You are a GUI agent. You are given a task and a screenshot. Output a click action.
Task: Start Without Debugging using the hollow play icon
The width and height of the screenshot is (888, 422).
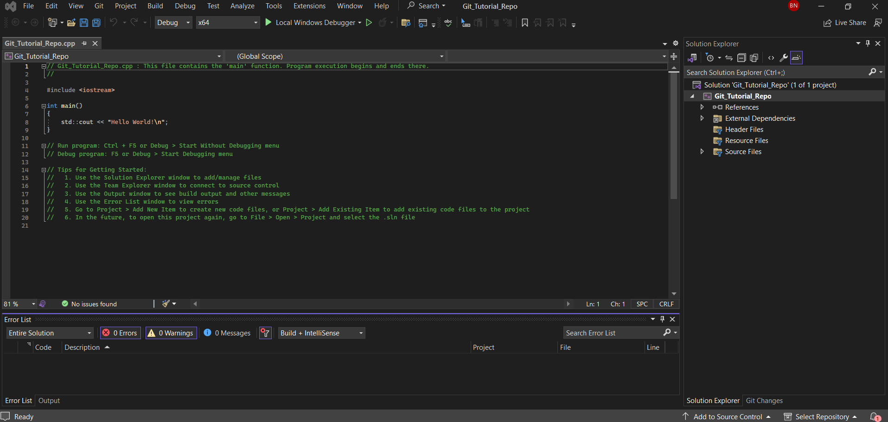click(x=369, y=22)
